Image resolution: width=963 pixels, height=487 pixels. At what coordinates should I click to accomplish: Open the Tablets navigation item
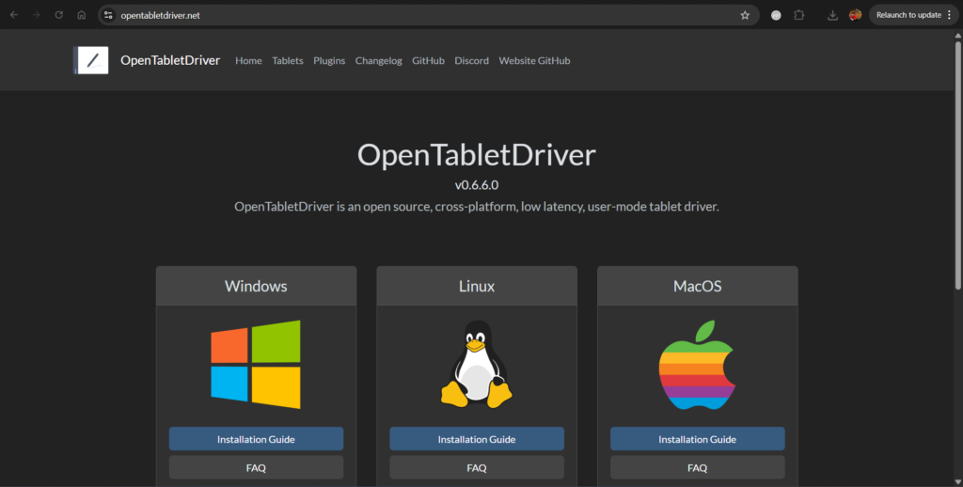pos(288,61)
